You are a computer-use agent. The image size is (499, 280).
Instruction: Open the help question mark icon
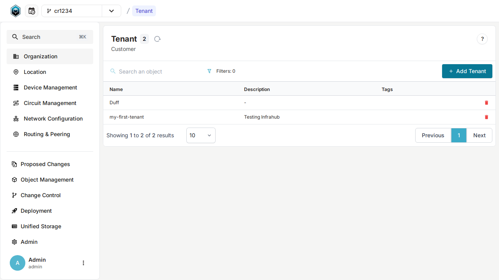tap(482, 39)
